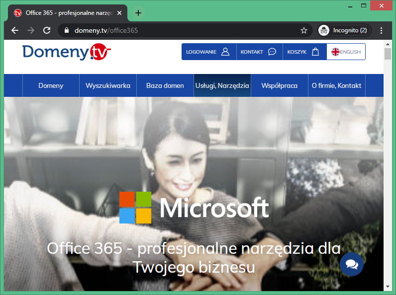
Task: Open the Chrome three-dot menu
Action: click(381, 30)
